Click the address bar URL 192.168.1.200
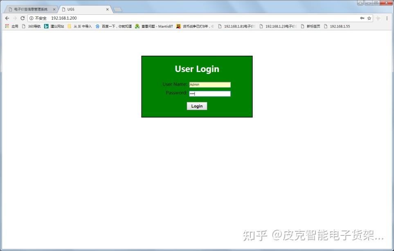The width and height of the screenshot is (394, 251). pyautogui.click(x=64, y=18)
